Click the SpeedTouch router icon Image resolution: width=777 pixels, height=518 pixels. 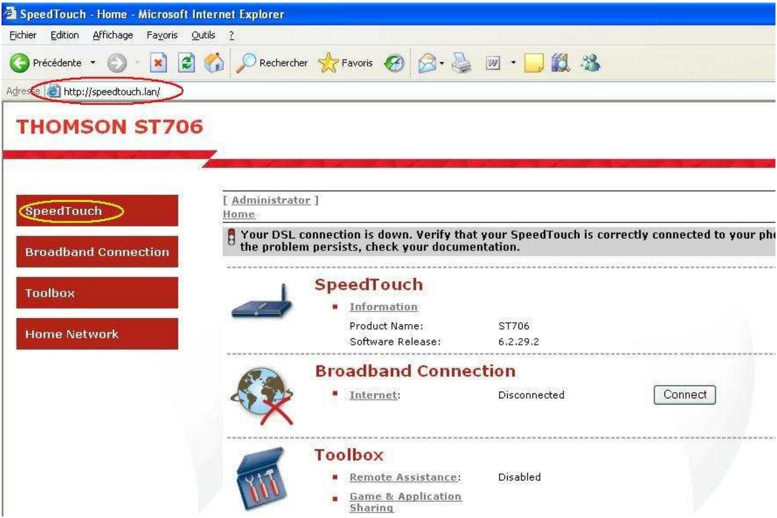262,301
